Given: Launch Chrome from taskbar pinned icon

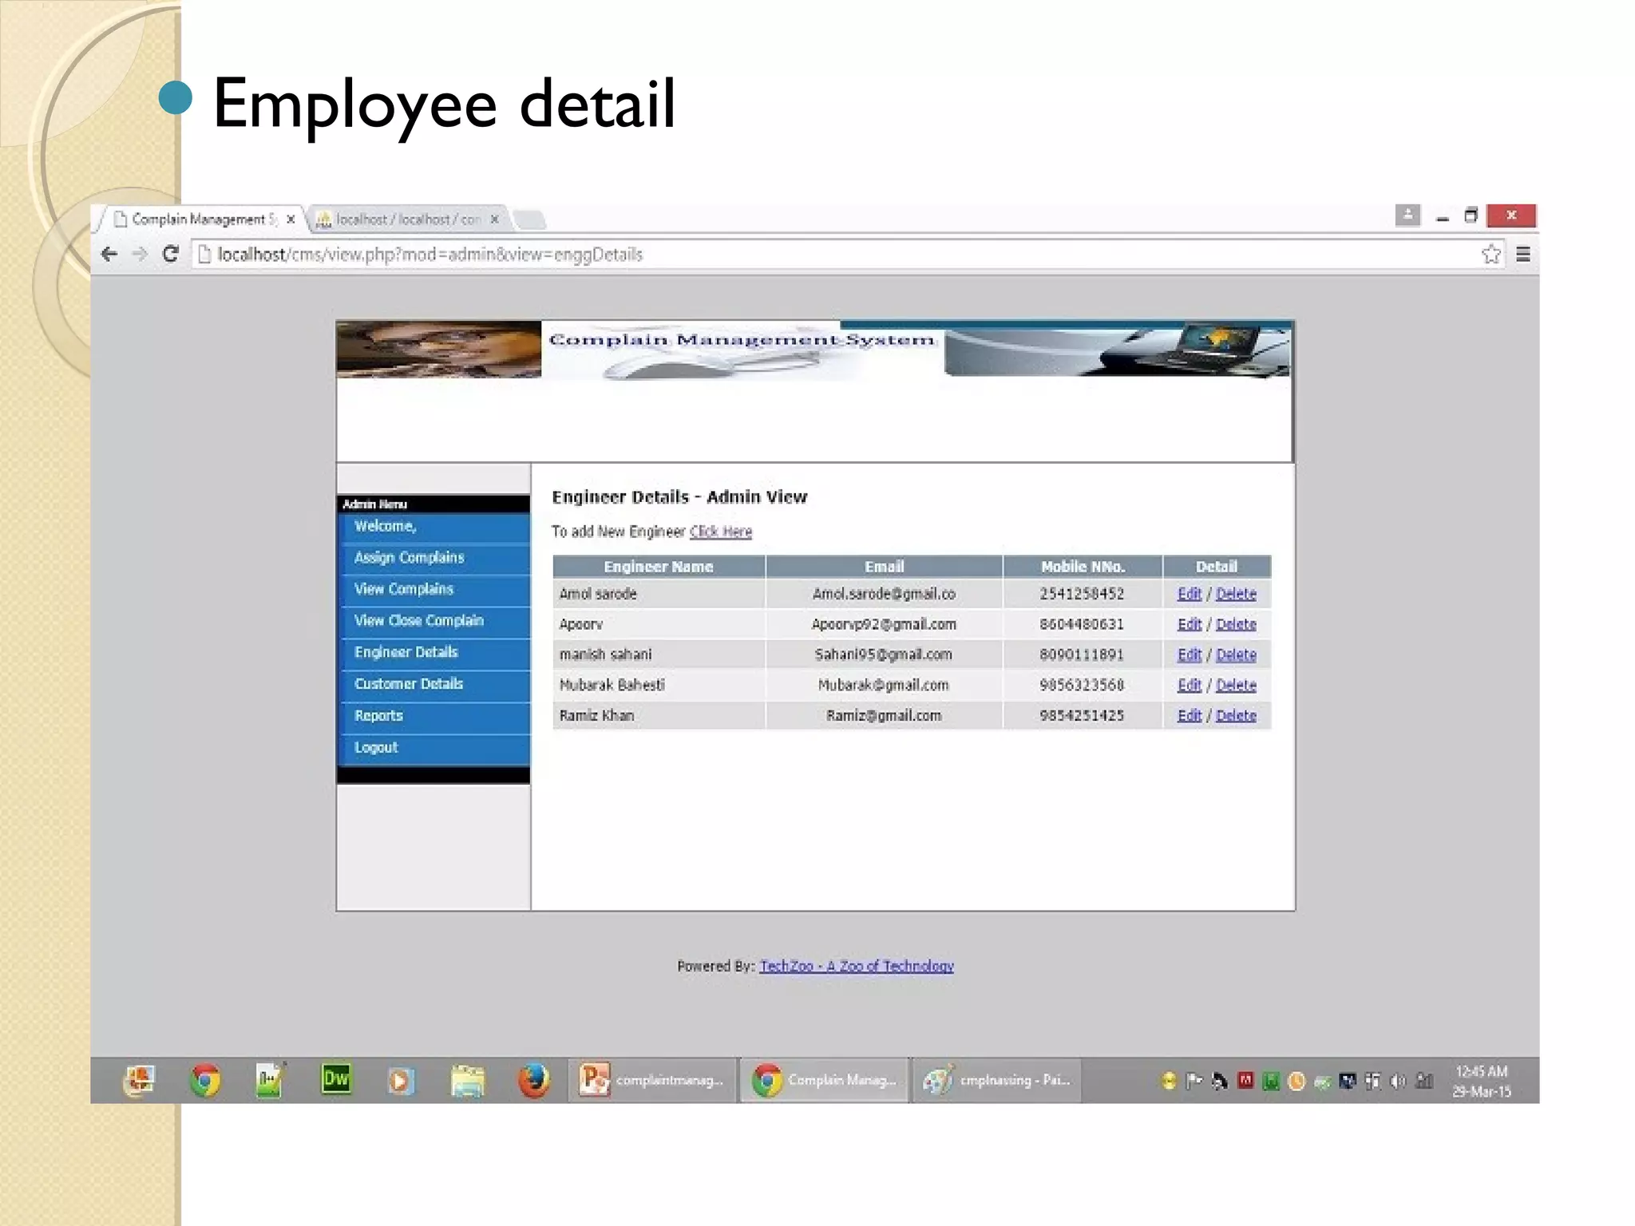Looking at the screenshot, I should click(205, 1081).
